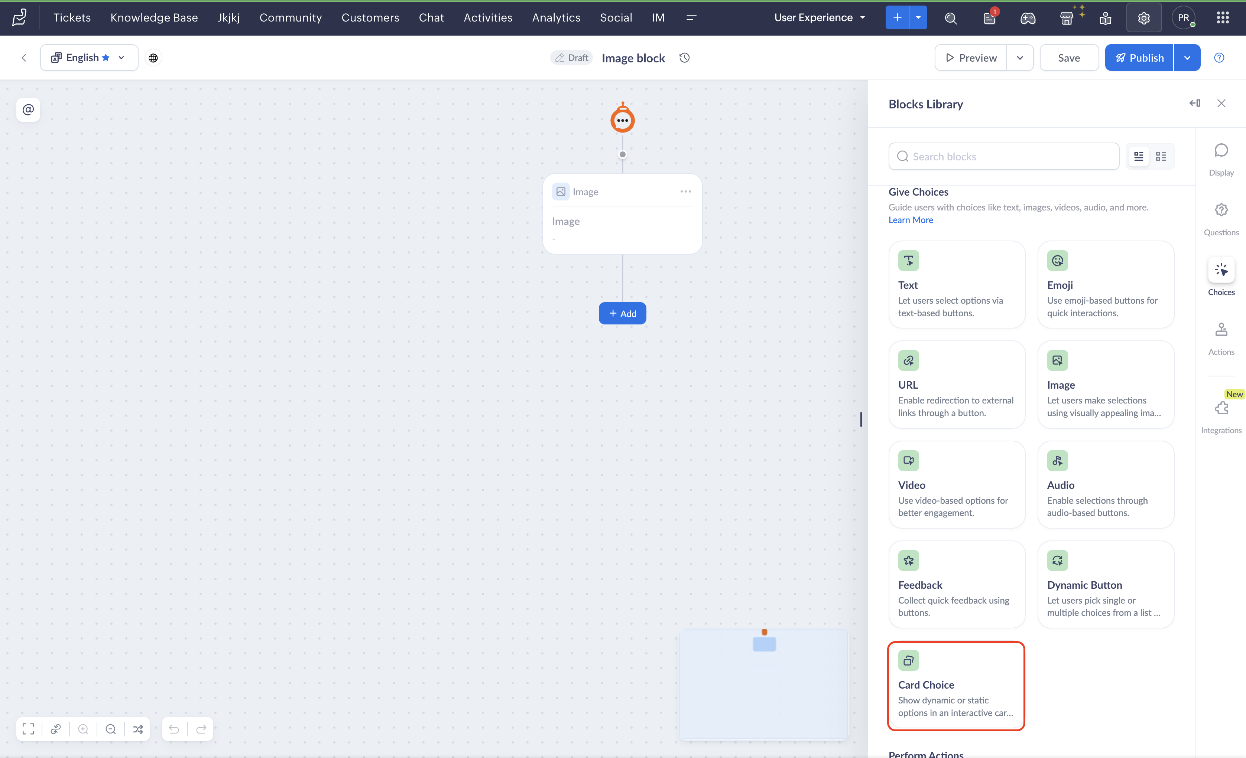
Task: Collapse the Blocks Library side panel
Action: (x=1194, y=103)
